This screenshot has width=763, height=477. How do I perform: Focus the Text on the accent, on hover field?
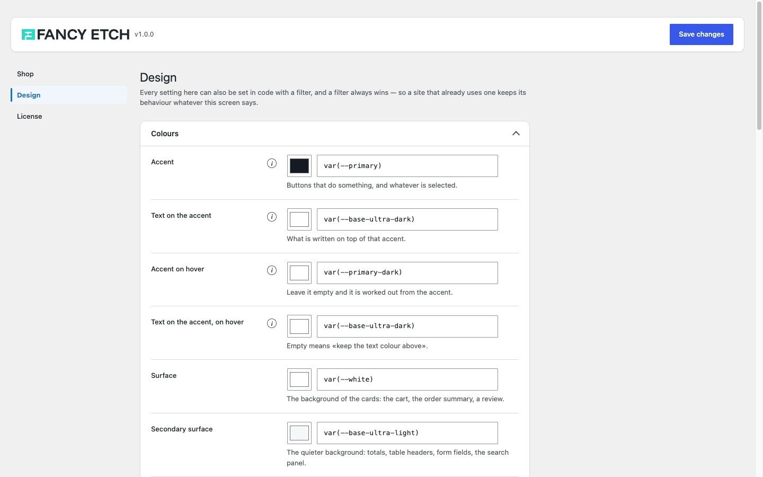[x=407, y=326]
